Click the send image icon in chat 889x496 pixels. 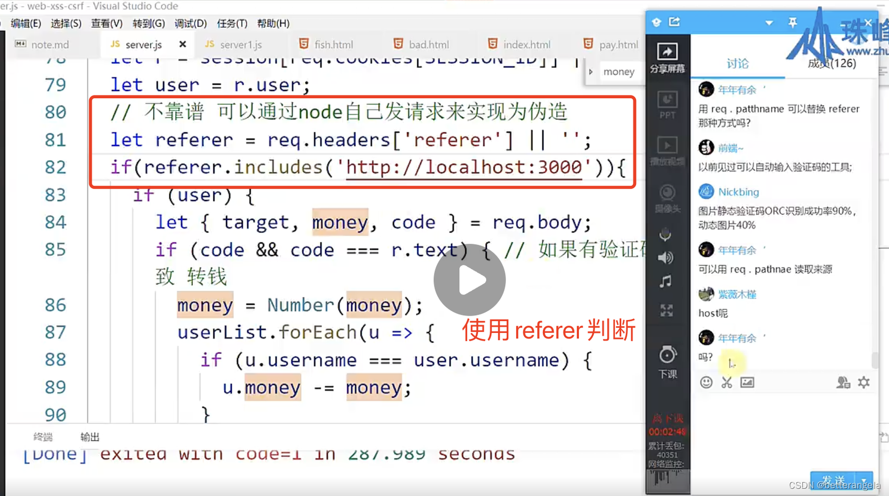pyautogui.click(x=747, y=382)
